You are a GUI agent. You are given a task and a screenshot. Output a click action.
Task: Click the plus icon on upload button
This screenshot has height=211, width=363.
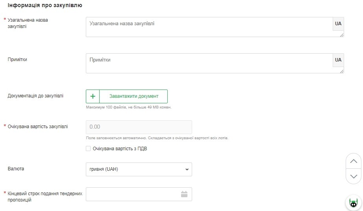93,96
